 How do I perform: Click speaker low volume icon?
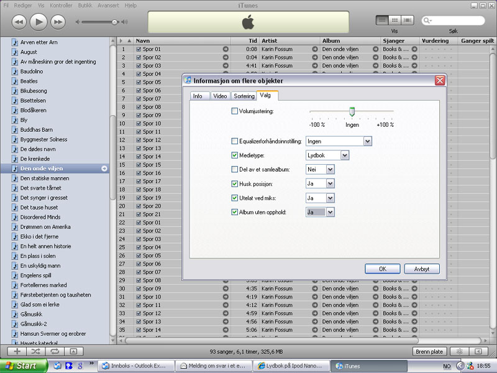click(78, 22)
